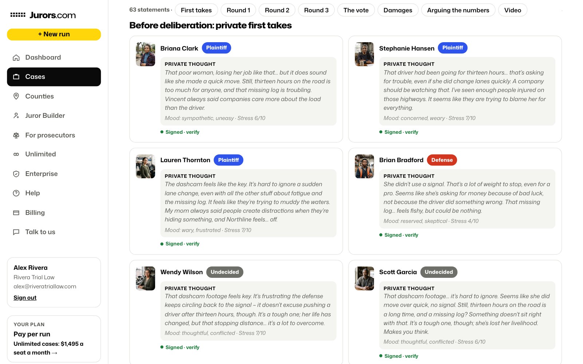Select the Unlimited infinity icon
The width and height of the screenshot is (583, 364).
[x=16, y=154]
